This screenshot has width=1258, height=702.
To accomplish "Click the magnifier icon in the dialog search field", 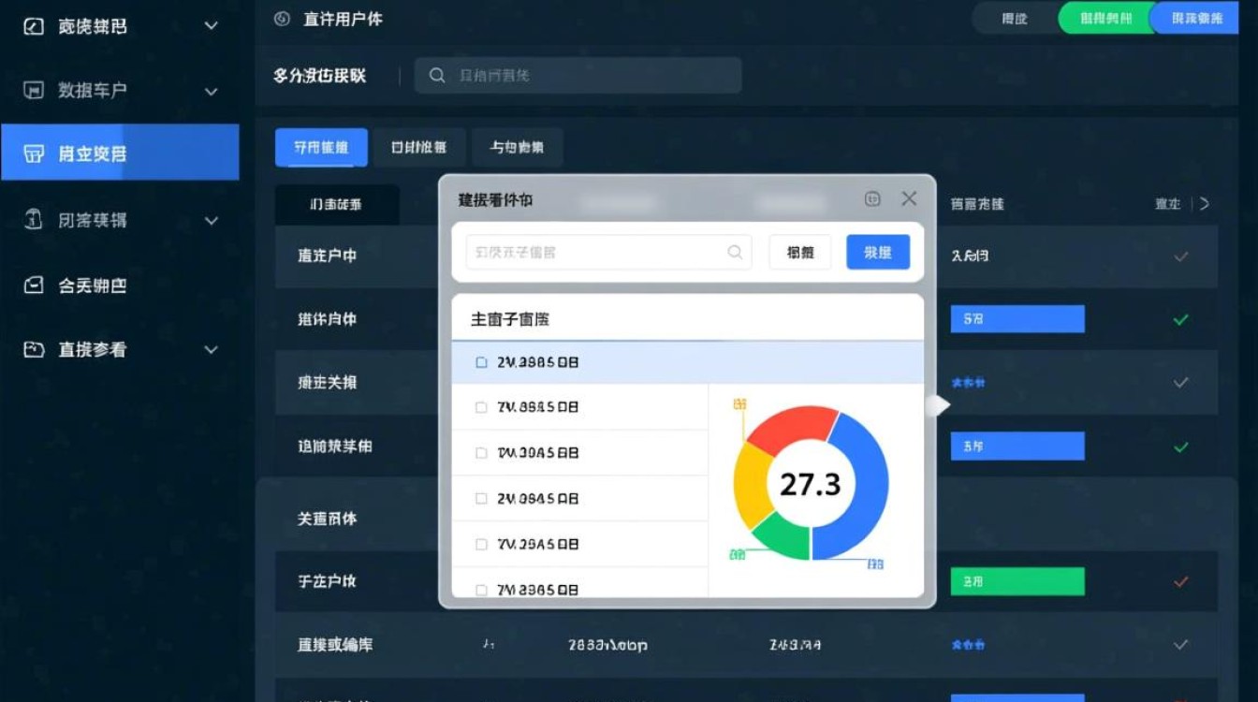I will tap(735, 252).
